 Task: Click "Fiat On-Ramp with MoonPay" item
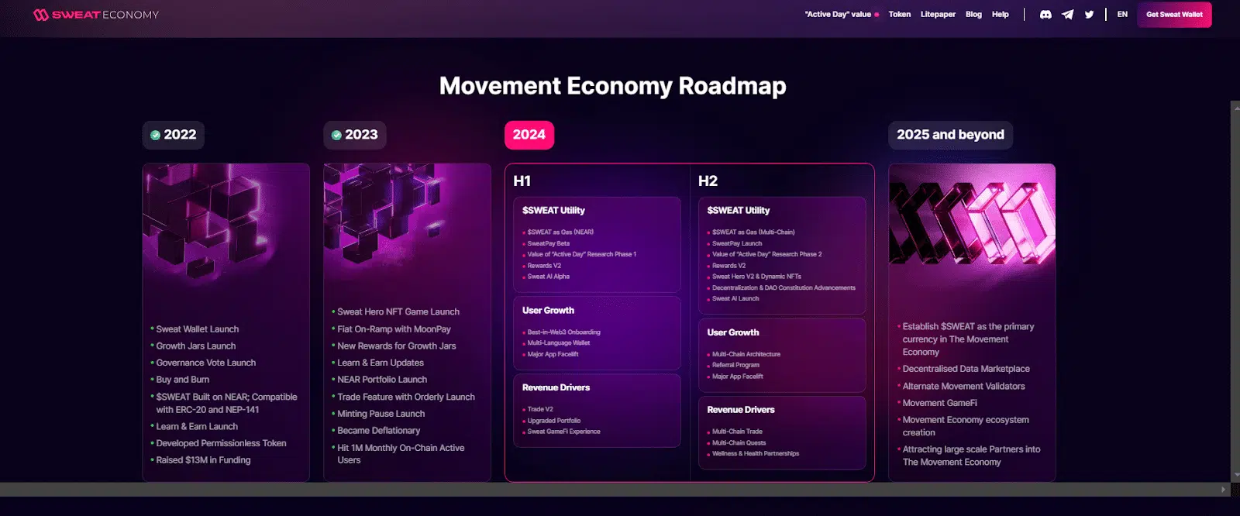click(x=394, y=329)
